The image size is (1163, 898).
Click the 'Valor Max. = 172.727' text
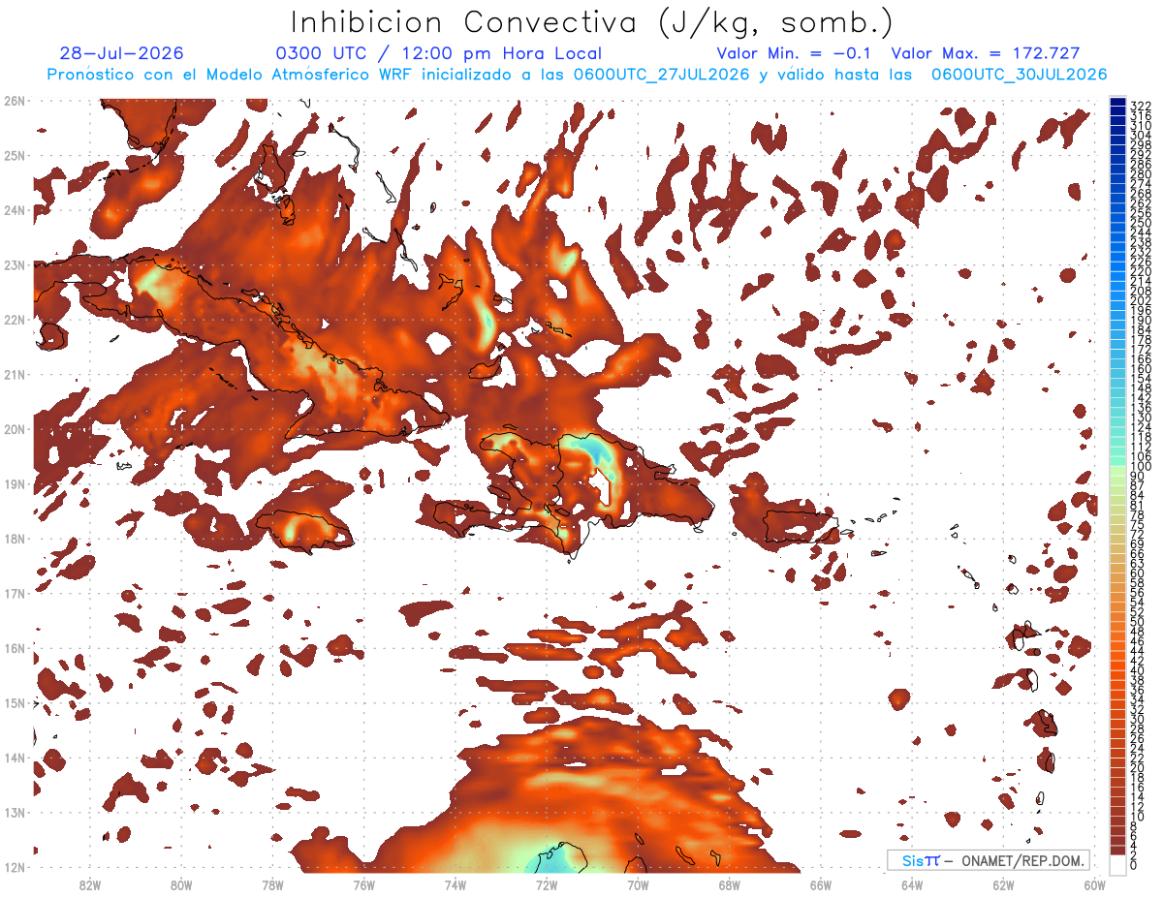pyautogui.click(x=986, y=54)
